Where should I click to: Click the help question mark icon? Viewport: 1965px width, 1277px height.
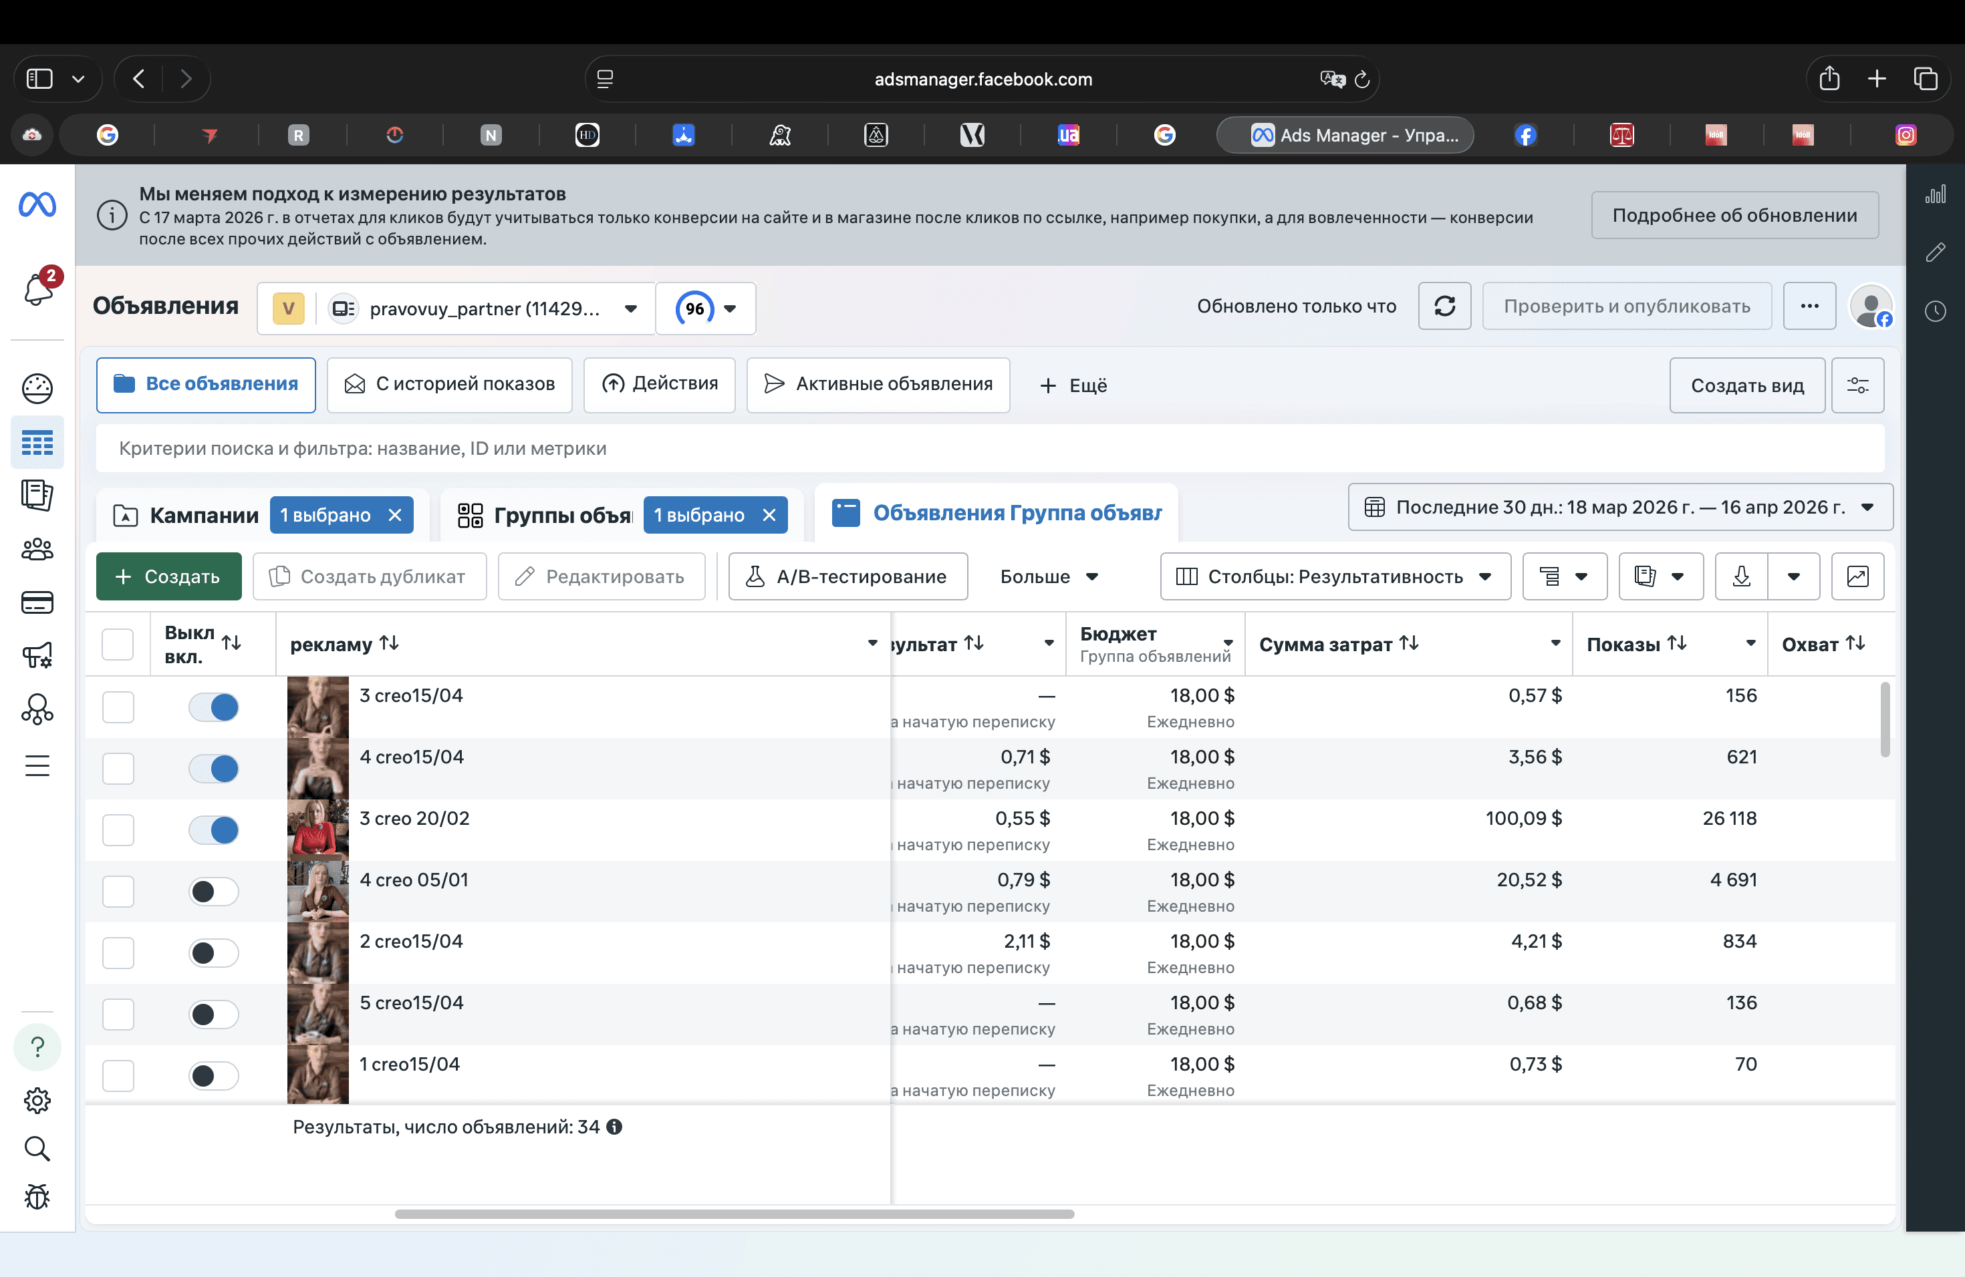tap(37, 1047)
